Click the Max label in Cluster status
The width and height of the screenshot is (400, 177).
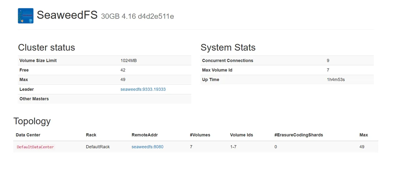click(24, 80)
